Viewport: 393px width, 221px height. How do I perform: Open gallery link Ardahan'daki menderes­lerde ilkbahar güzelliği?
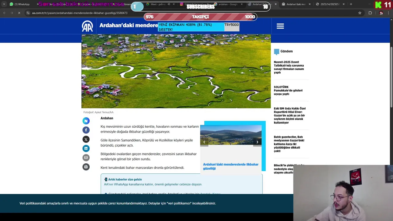pos(231,166)
